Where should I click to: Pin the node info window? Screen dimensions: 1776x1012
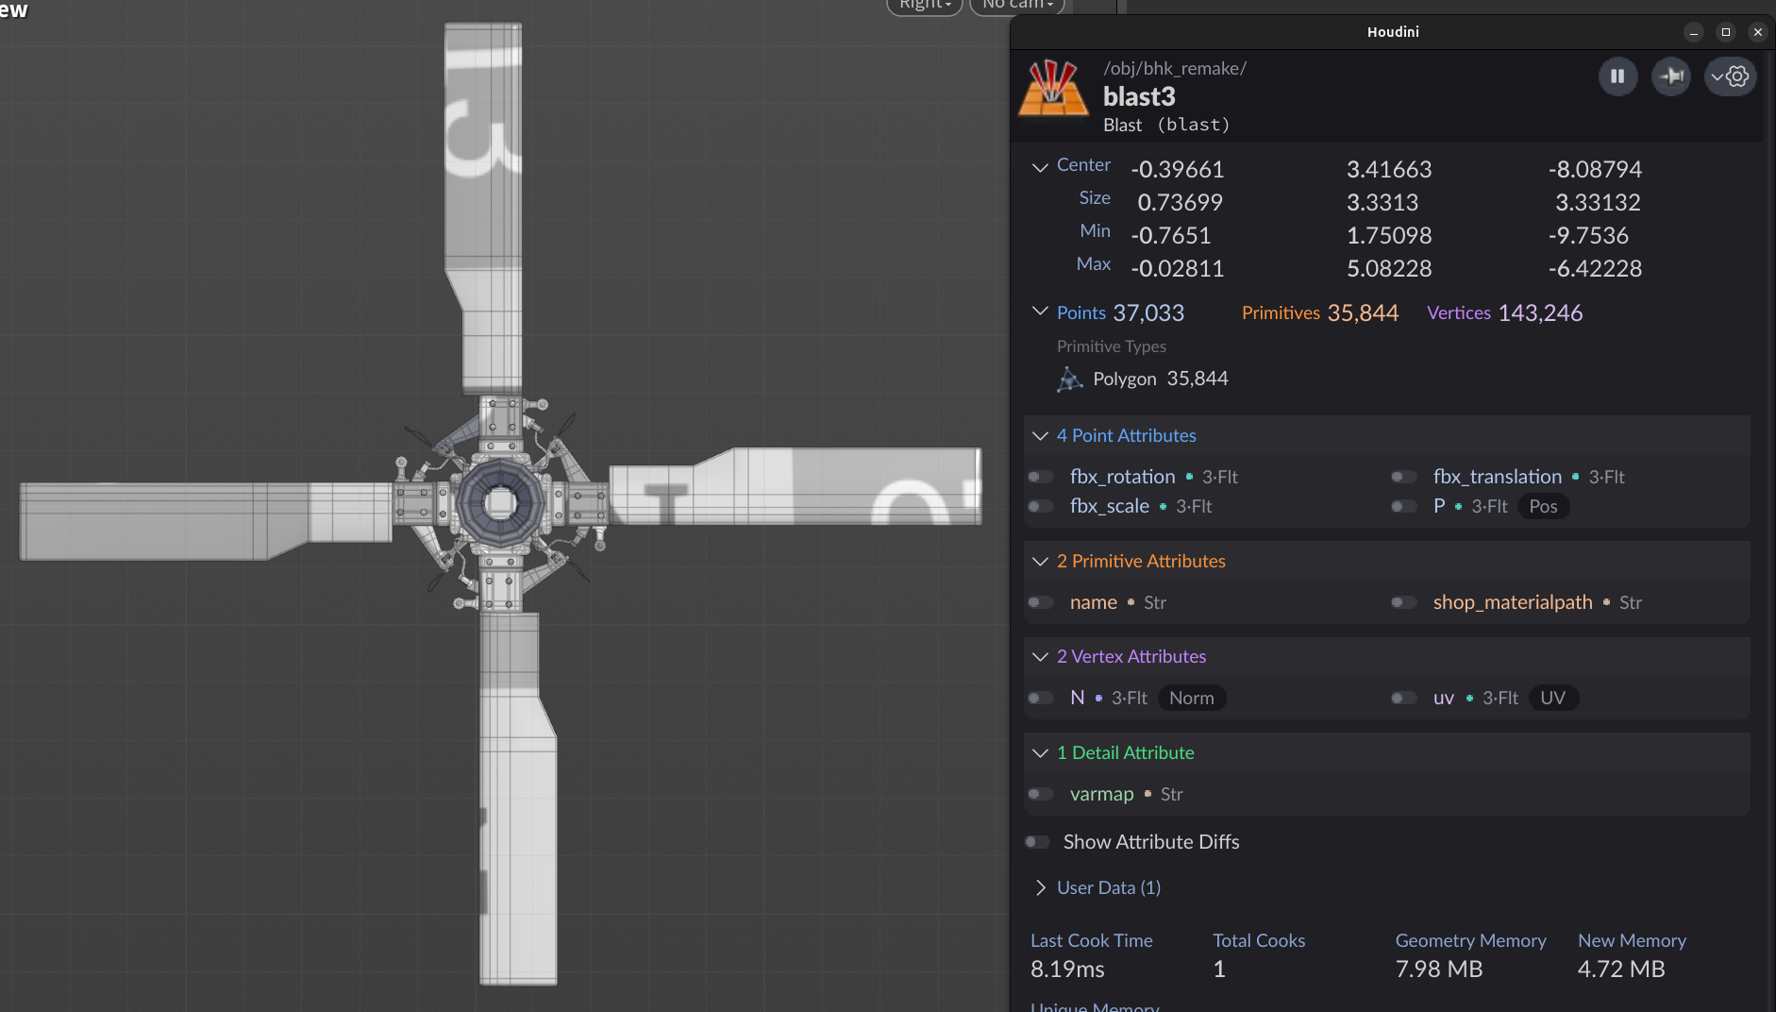click(1671, 76)
